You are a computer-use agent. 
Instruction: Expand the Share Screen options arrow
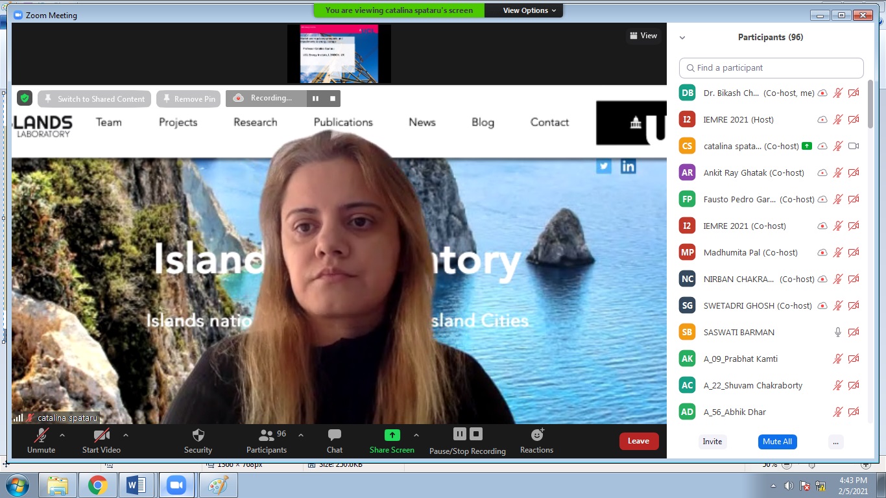click(416, 435)
